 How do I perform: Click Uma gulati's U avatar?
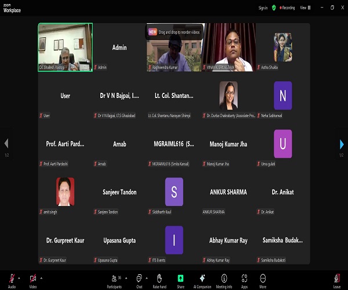[x=283, y=144]
